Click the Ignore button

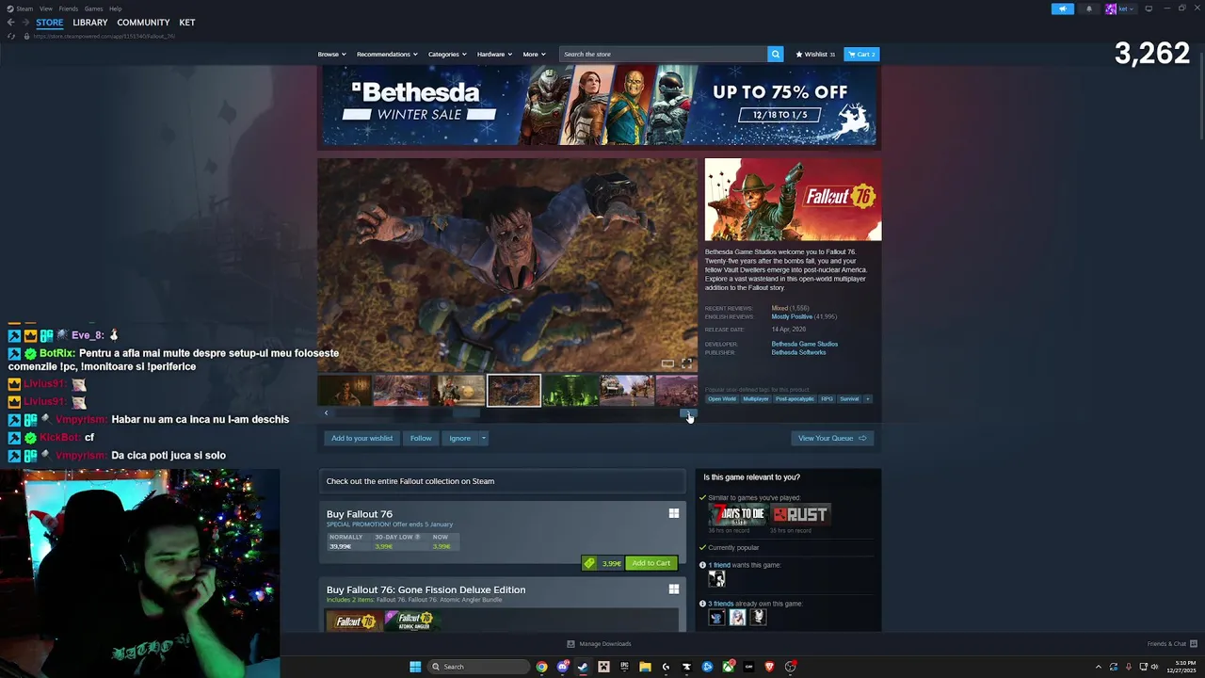459,438
